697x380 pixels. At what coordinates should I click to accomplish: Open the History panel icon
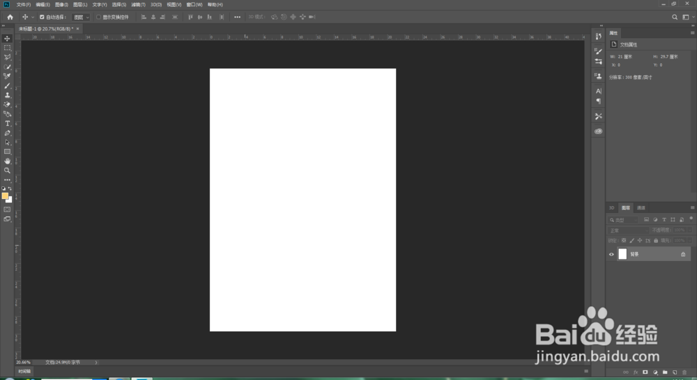point(598,37)
